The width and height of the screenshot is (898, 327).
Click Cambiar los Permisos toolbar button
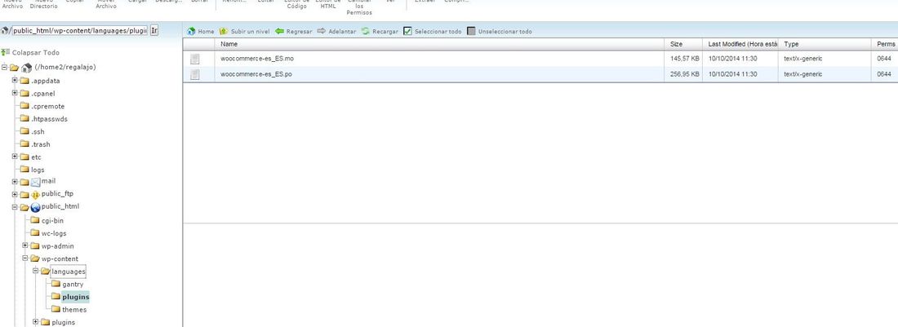click(x=359, y=8)
